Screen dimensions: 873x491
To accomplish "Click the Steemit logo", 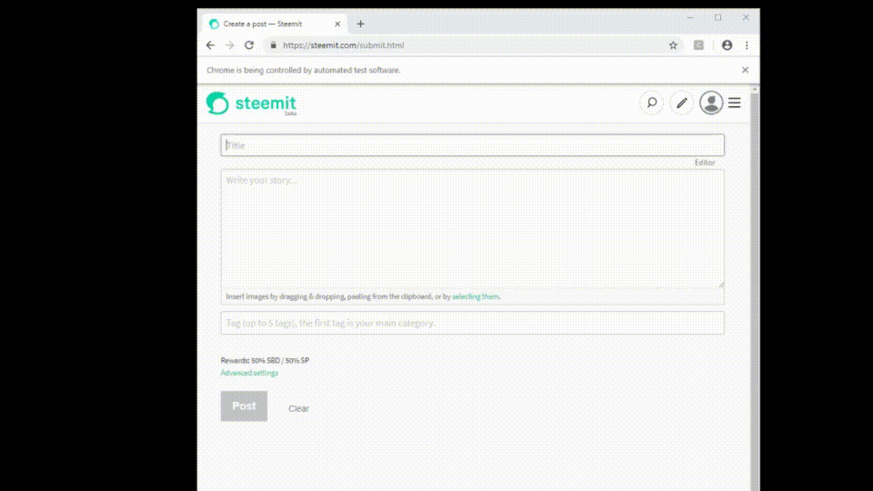I will click(x=251, y=104).
